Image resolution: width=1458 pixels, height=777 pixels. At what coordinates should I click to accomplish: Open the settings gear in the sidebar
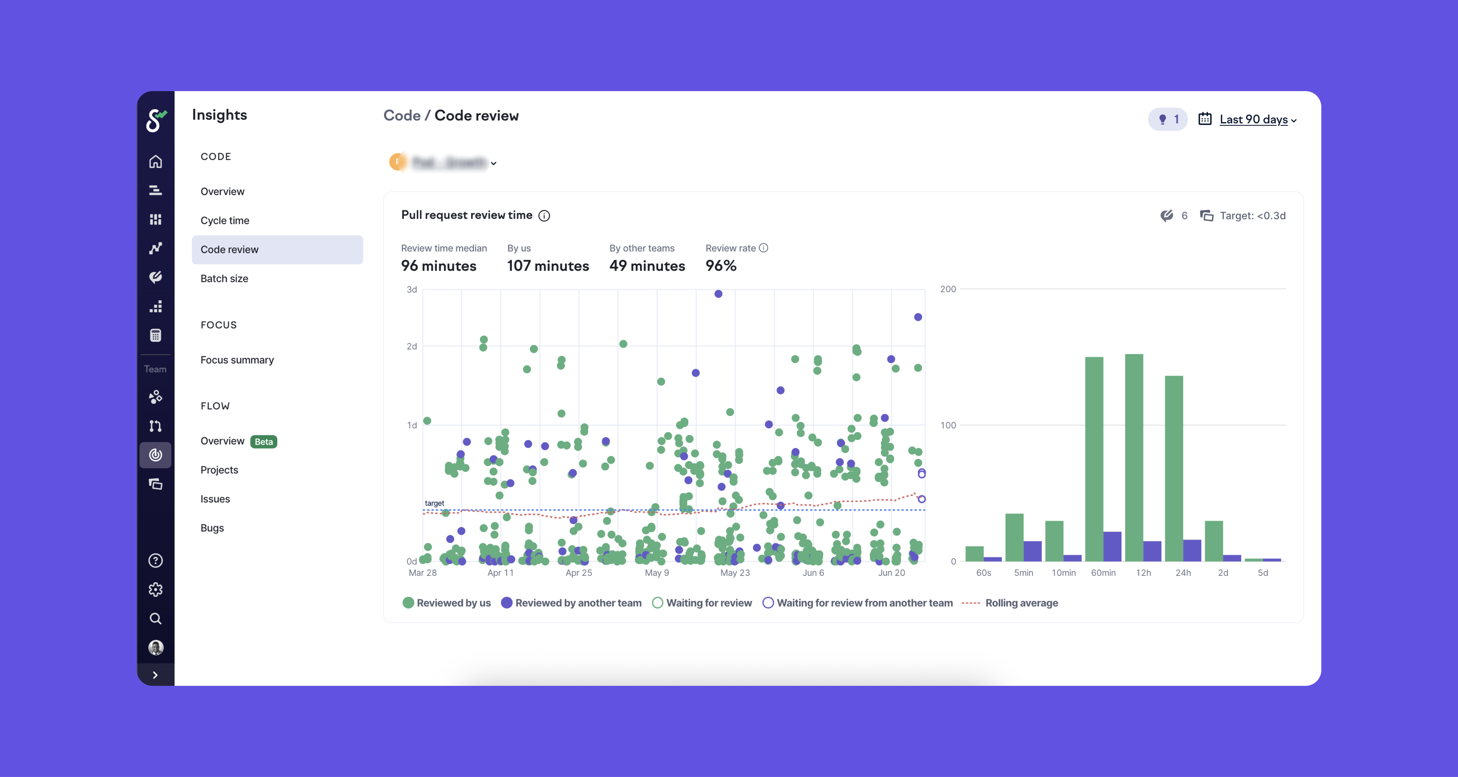click(155, 589)
